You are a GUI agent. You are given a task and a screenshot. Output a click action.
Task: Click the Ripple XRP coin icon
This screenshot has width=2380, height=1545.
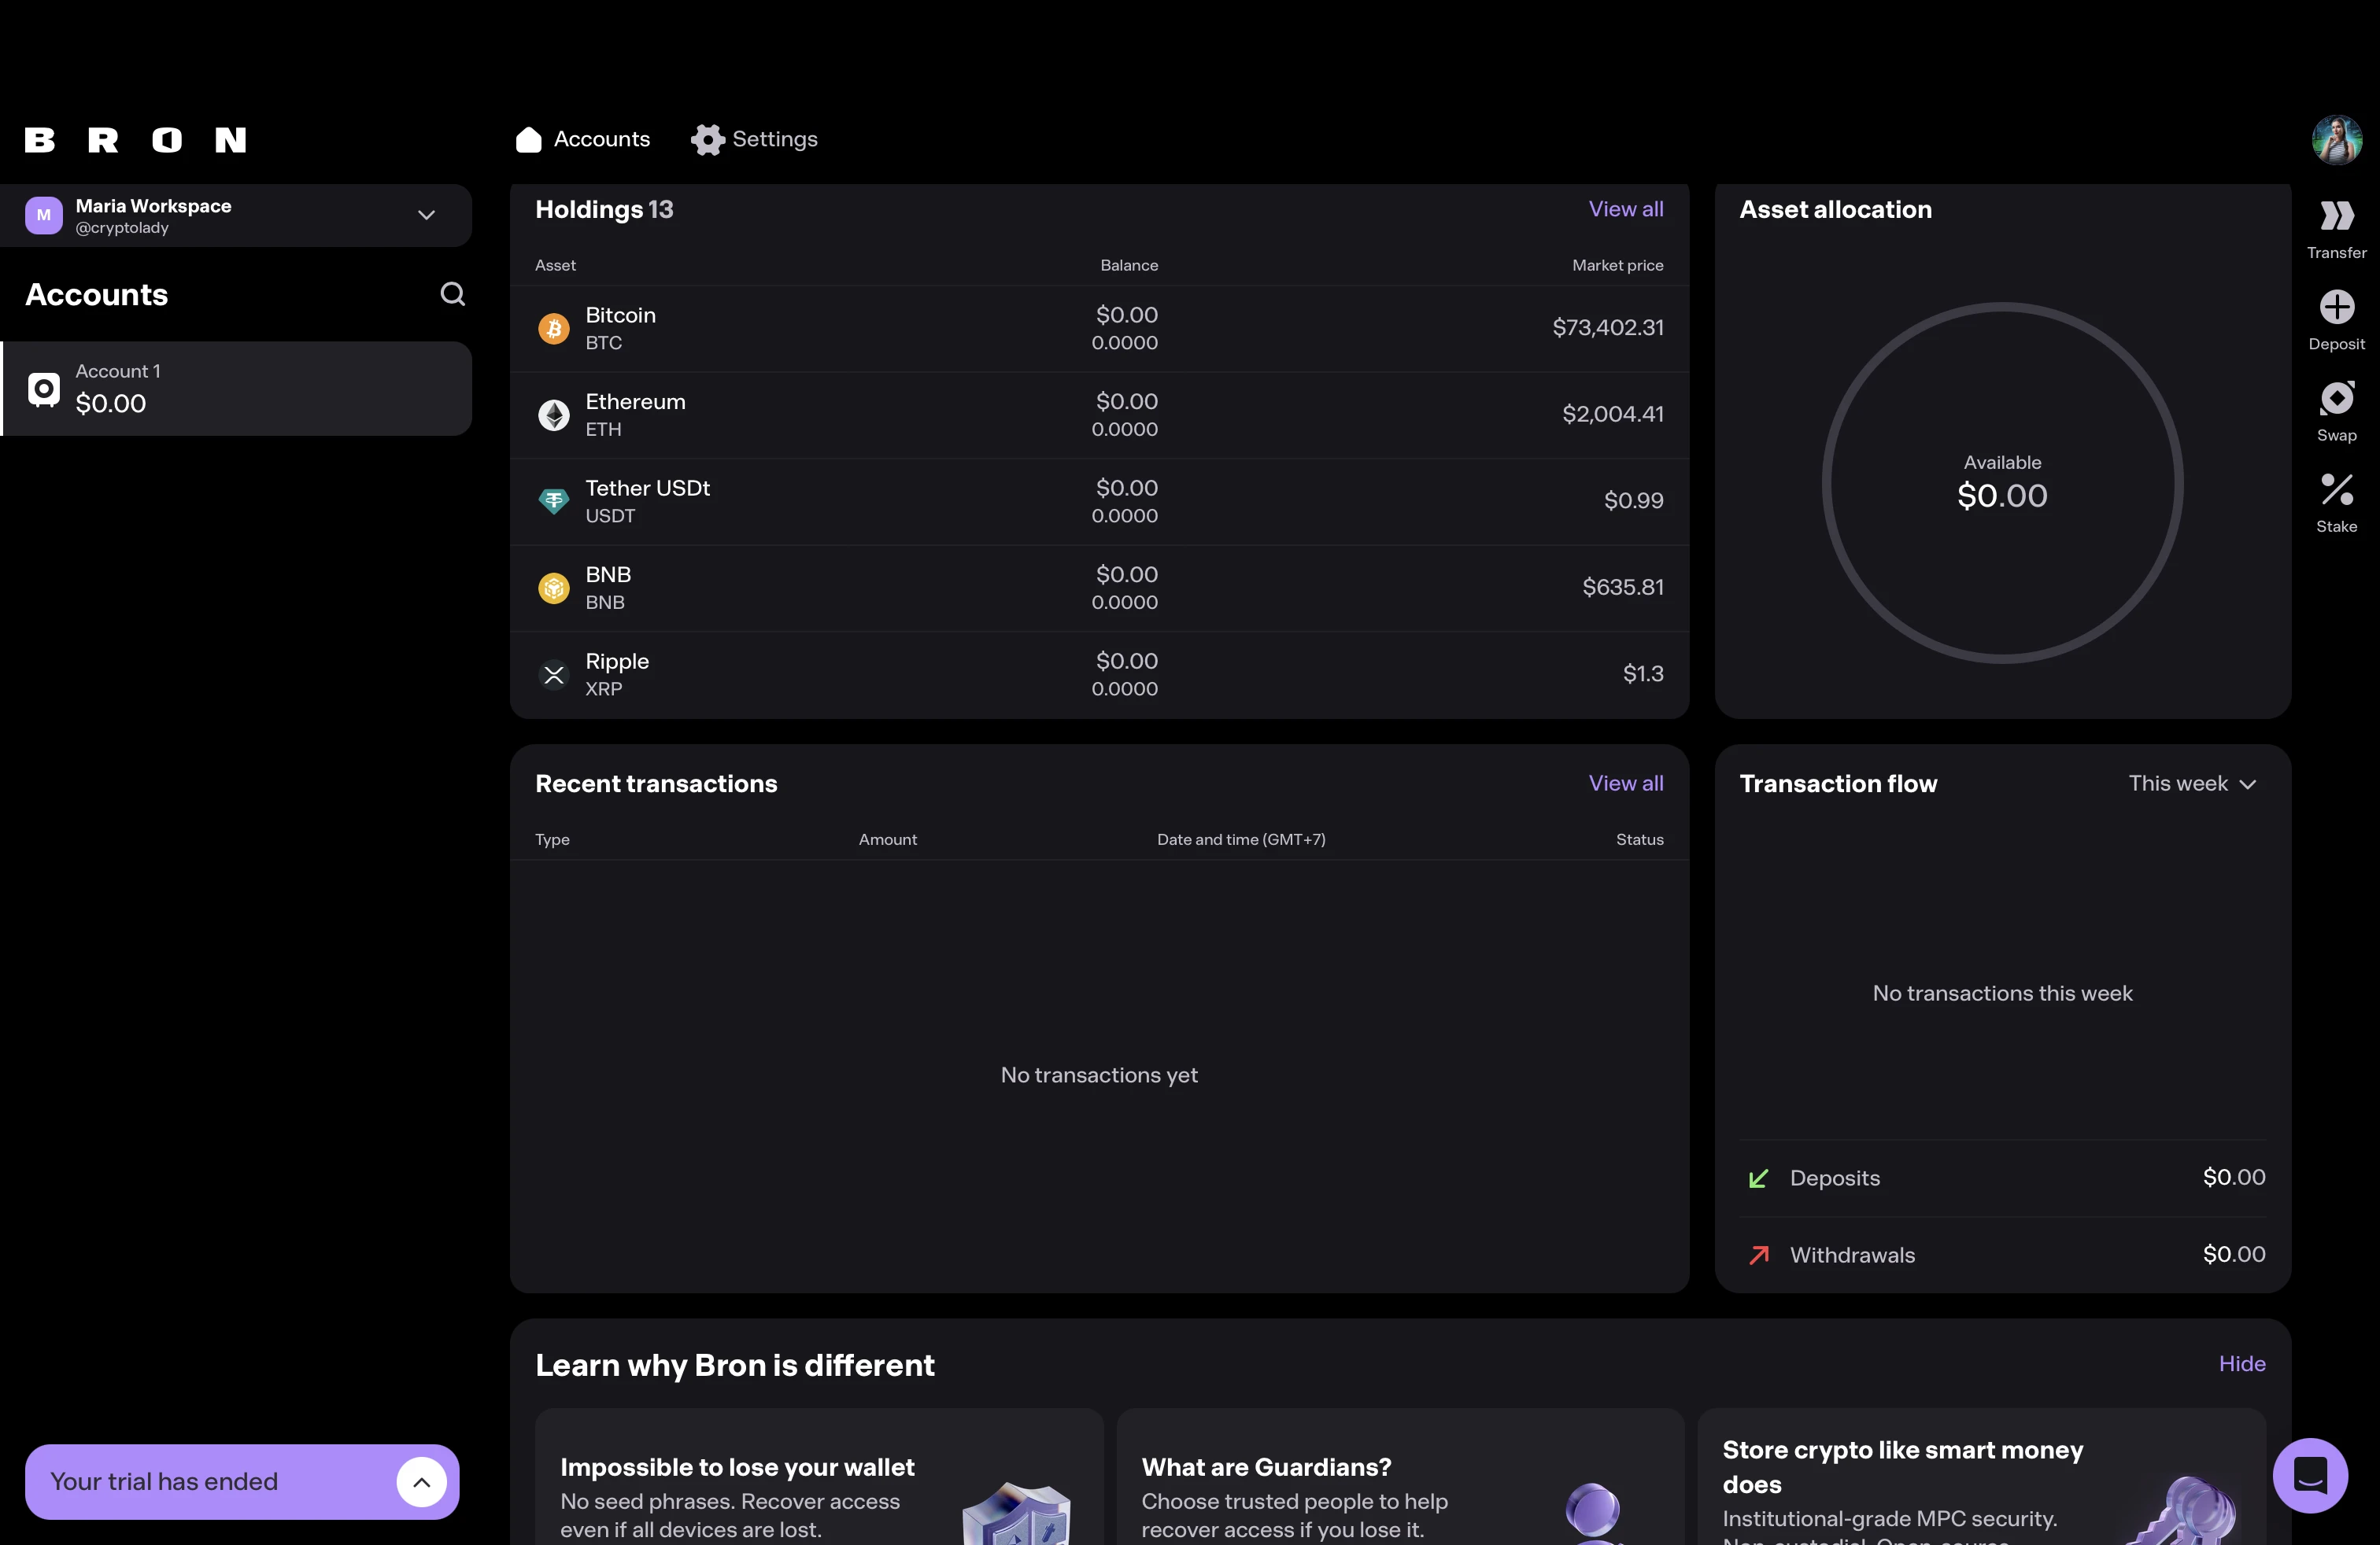pyautogui.click(x=553, y=675)
